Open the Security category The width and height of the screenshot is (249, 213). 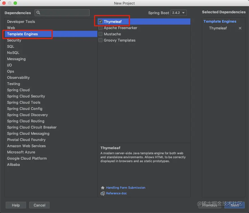click(51, 40)
